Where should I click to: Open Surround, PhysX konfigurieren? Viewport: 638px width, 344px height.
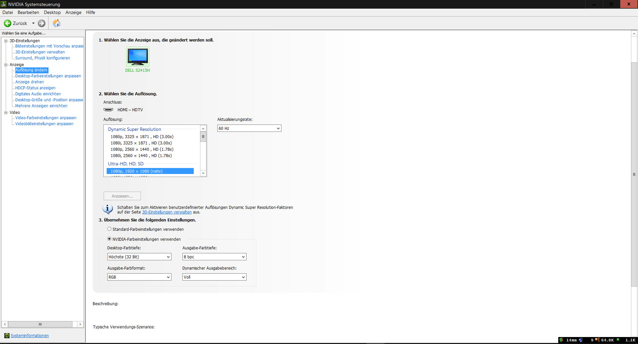(x=43, y=58)
